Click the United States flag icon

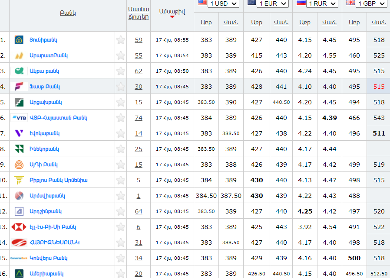(202, 3)
